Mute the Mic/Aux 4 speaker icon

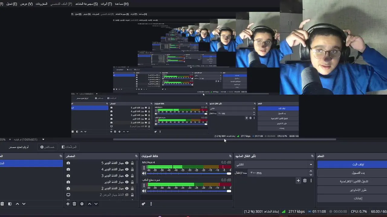144,173
